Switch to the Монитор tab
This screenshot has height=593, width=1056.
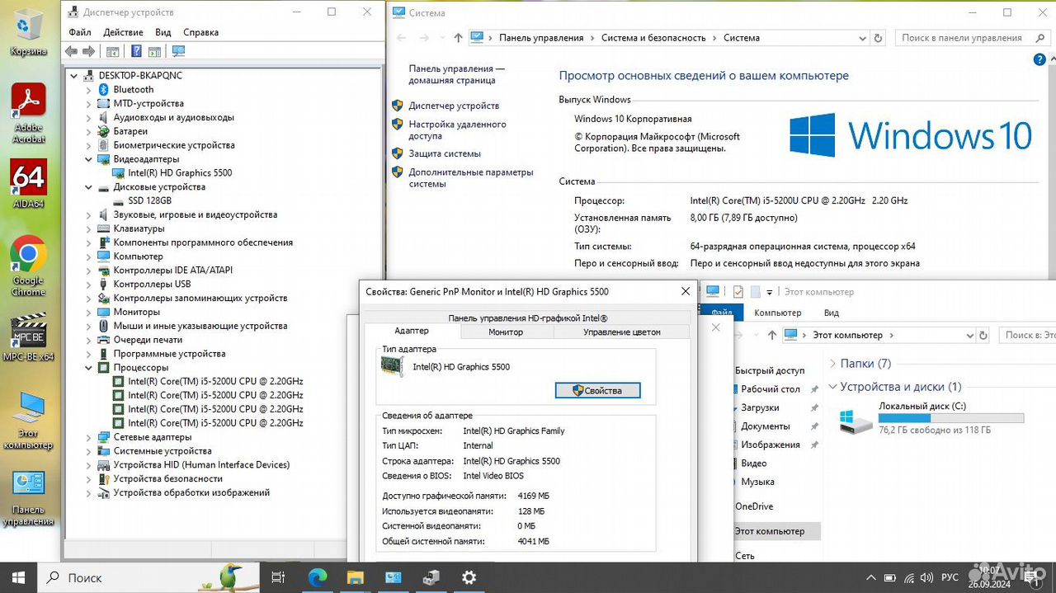pyautogui.click(x=506, y=332)
